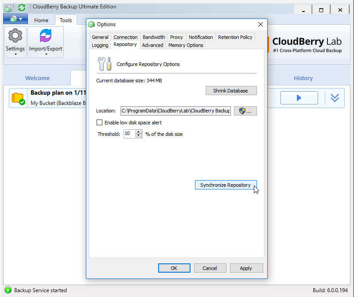The width and height of the screenshot is (354, 297).
Task: Go to the Logging tab
Action: (100, 45)
